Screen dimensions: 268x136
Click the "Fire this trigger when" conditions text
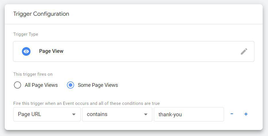coord(86,103)
